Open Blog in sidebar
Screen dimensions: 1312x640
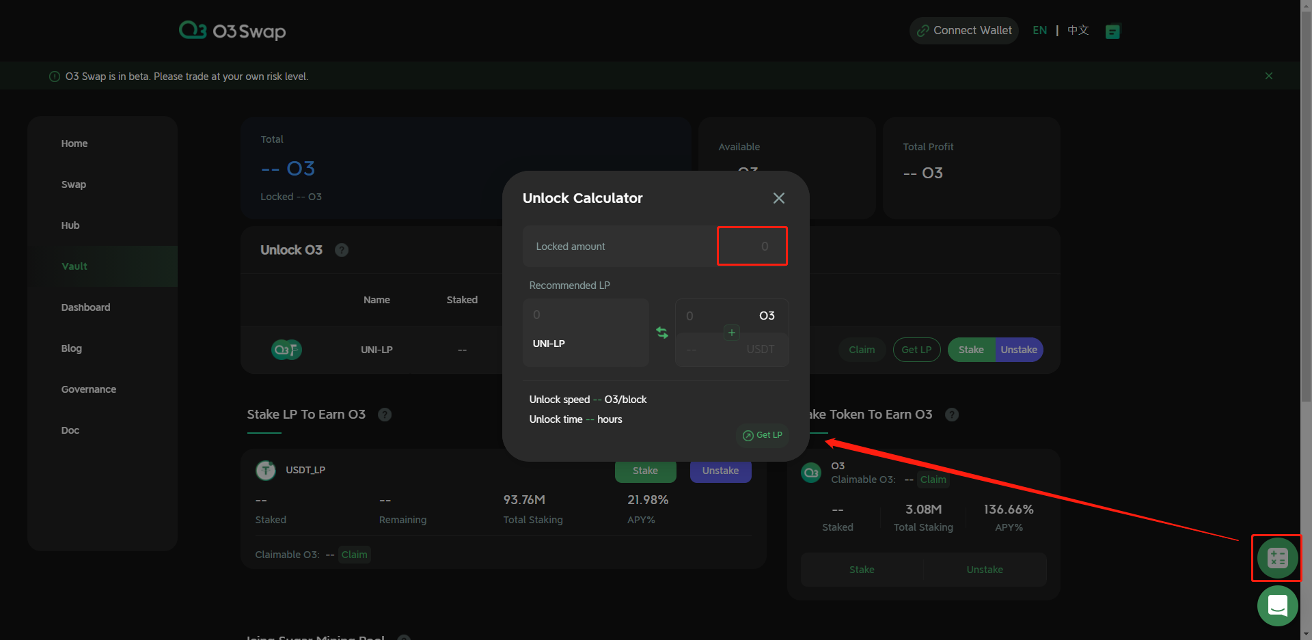coord(72,348)
